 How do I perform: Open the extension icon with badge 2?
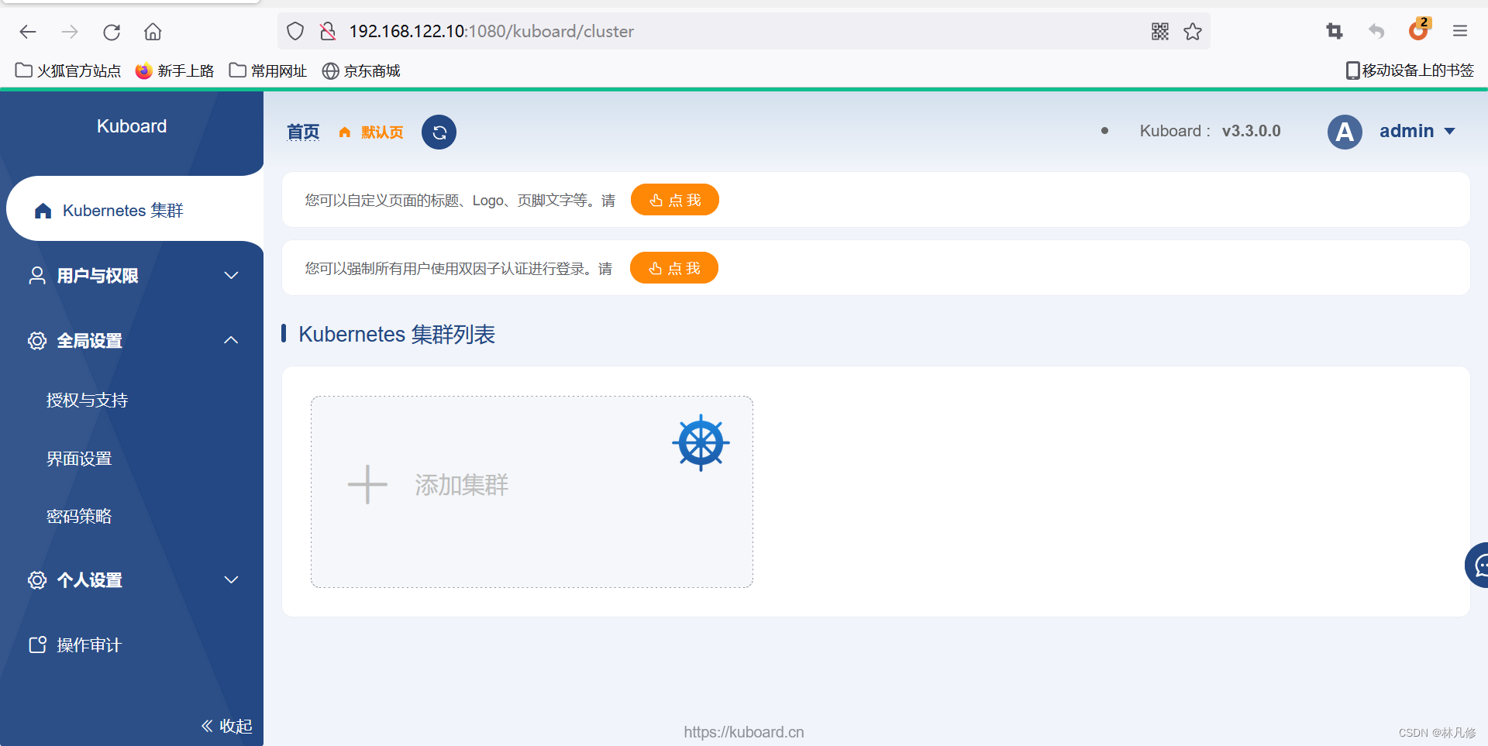pos(1419,29)
